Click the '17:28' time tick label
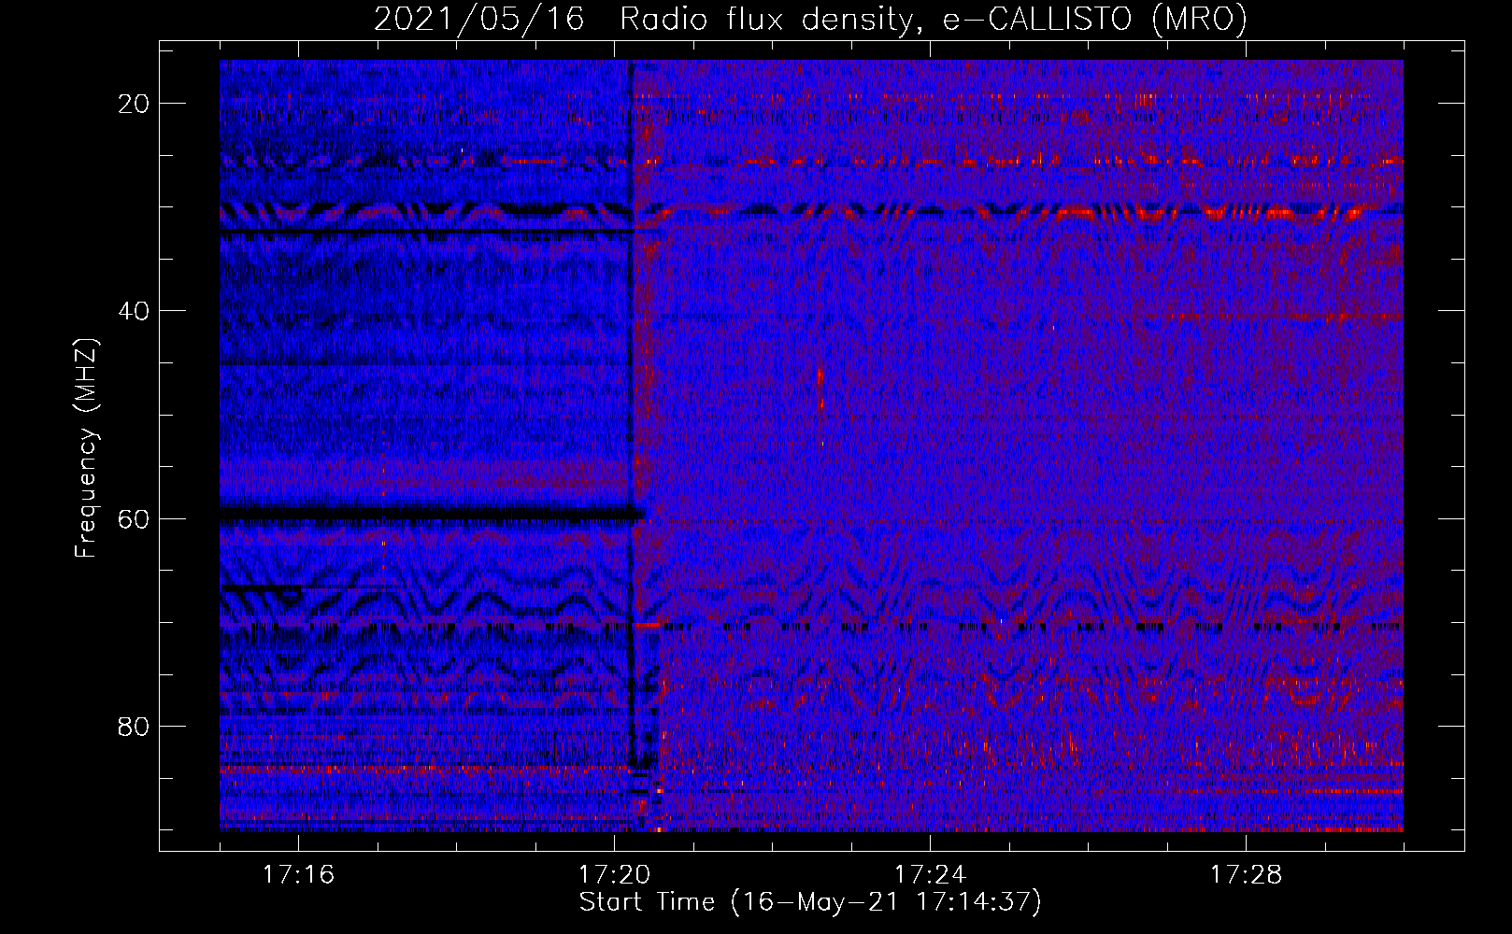 click(1246, 874)
